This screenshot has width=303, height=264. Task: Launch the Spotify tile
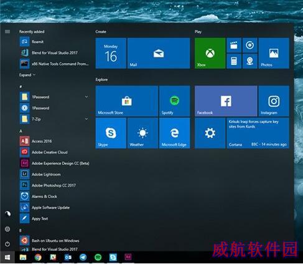pos(175,101)
